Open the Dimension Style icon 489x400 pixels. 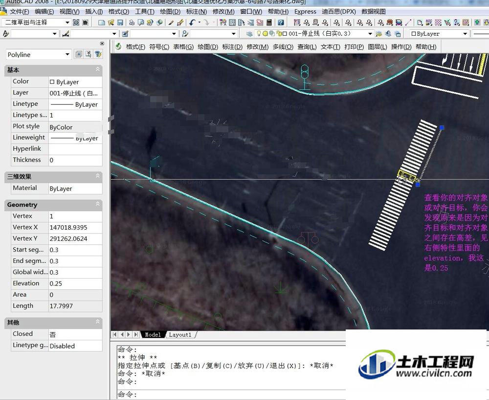click(66, 34)
